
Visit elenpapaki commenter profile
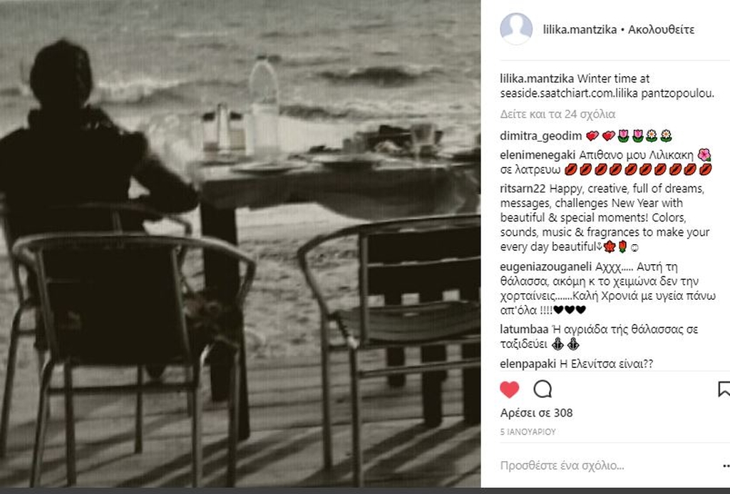(x=528, y=364)
